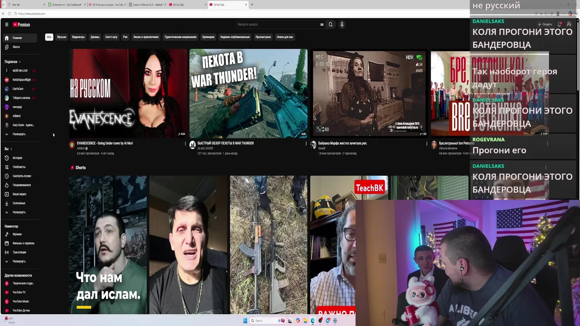This screenshot has width=580, height=326.
Task: Select the Скетч-шоу filter chip
Action: [x=111, y=37]
